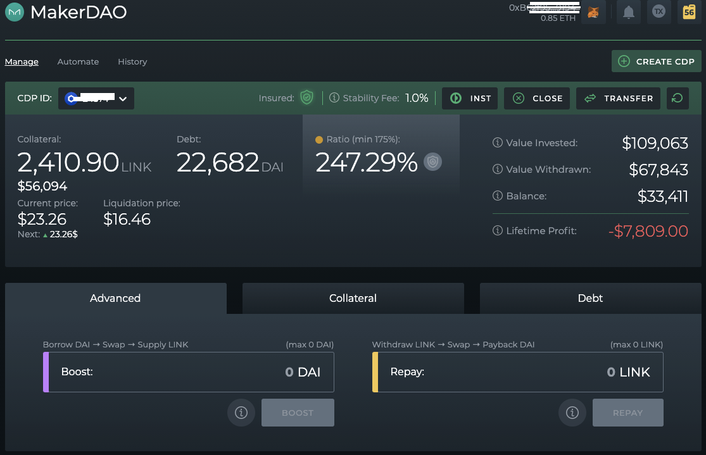
Task: Click the Repay button
Action: click(x=627, y=412)
